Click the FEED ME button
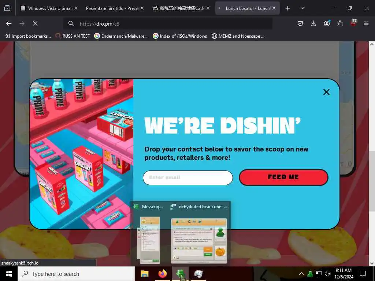The width and height of the screenshot is (375, 281). (283, 177)
